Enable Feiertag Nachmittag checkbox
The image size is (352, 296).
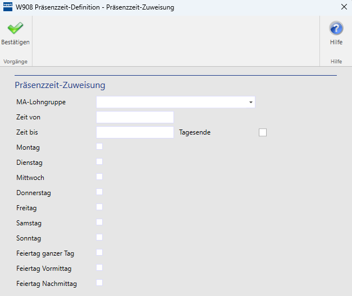[99, 283]
